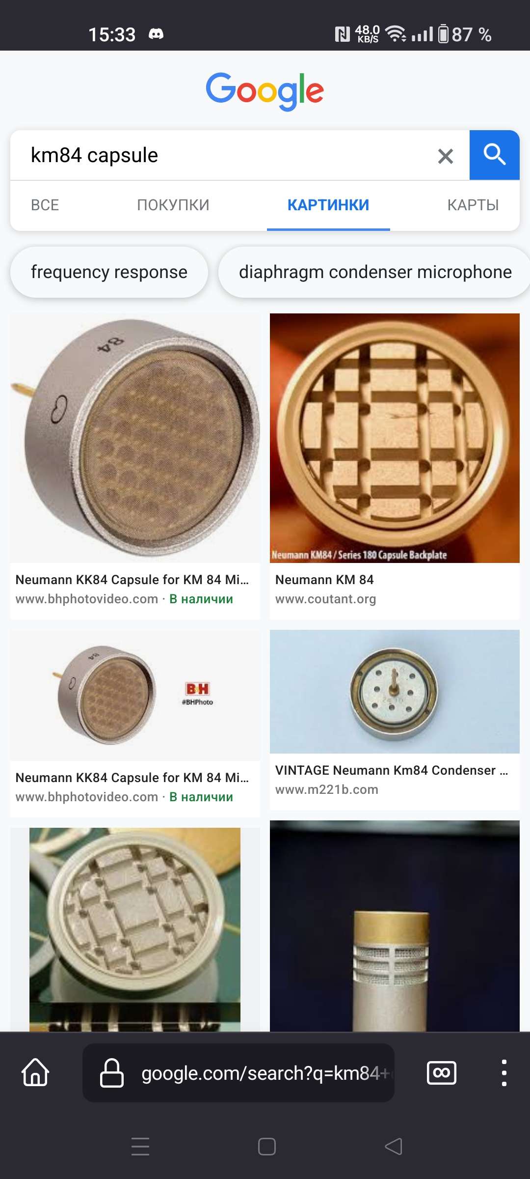Image resolution: width=530 pixels, height=1179 pixels.
Task: Clear the search query with the X icon
Action: (x=445, y=156)
